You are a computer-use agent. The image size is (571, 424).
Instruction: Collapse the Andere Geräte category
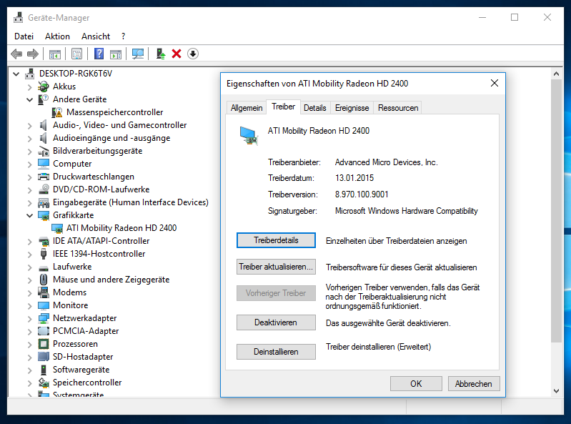pyautogui.click(x=29, y=99)
